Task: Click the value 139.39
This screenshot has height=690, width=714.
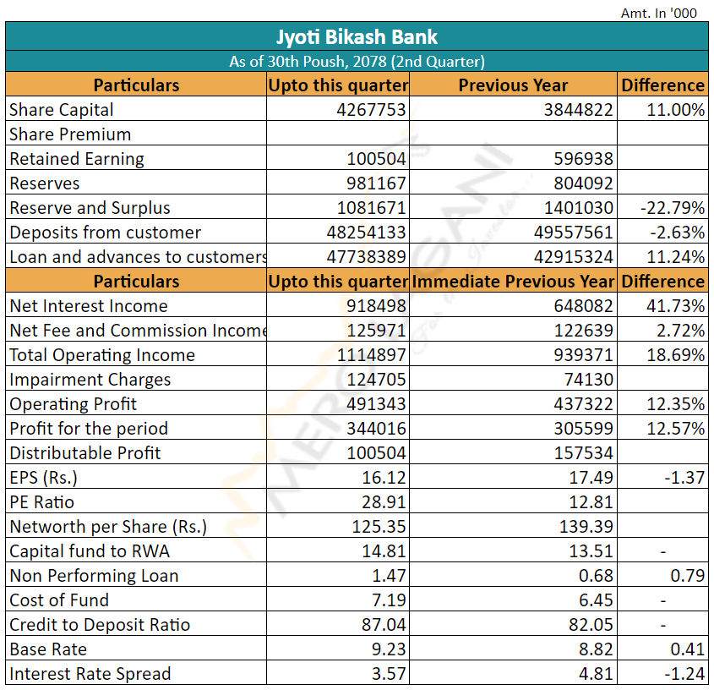Action: 586,528
